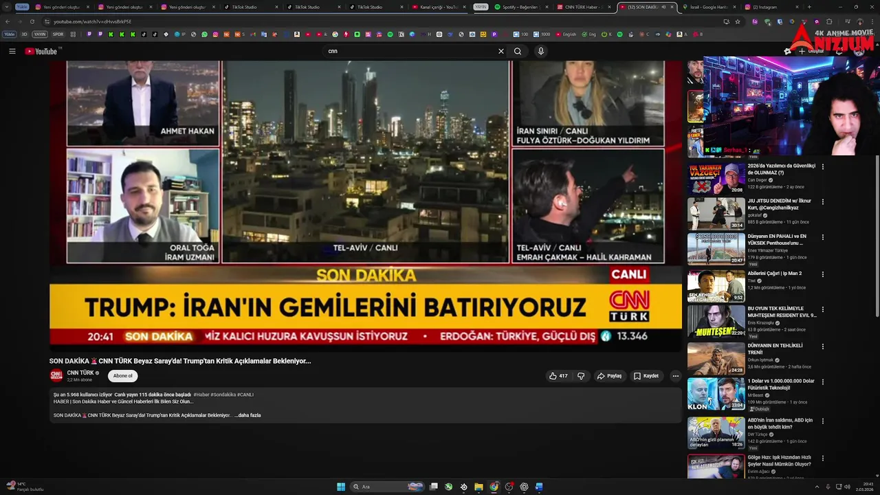Viewport: 880px width, 495px height.
Task: Open menu for 'DÜNYANIN EN TEHLİKELİ TRENİ' video
Action: pyautogui.click(x=822, y=346)
